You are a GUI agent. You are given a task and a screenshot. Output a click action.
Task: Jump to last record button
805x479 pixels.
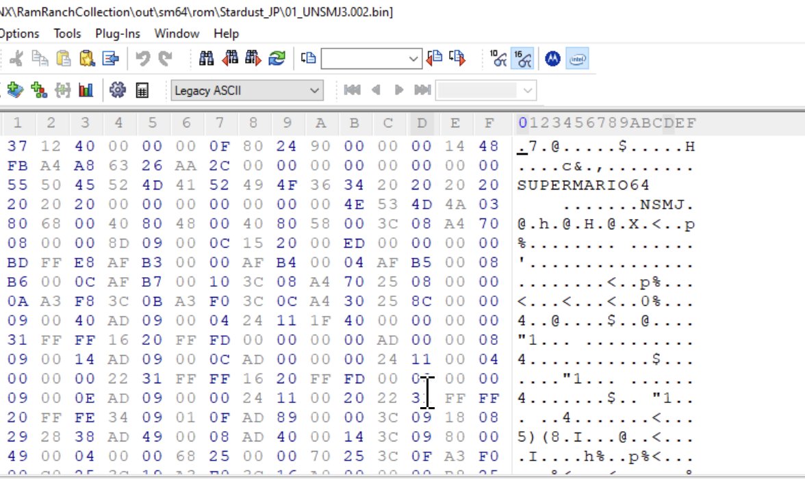pos(422,90)
